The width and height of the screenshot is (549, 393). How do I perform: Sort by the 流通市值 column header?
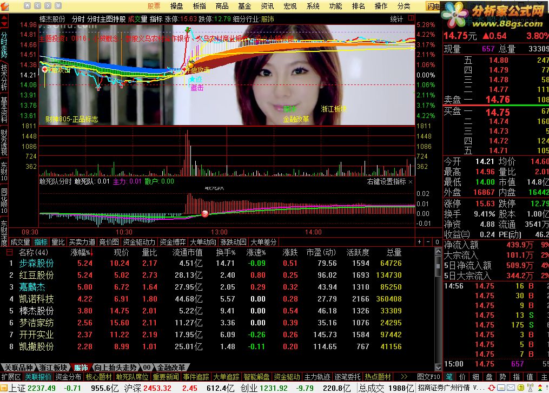click(x=187, y=253)
